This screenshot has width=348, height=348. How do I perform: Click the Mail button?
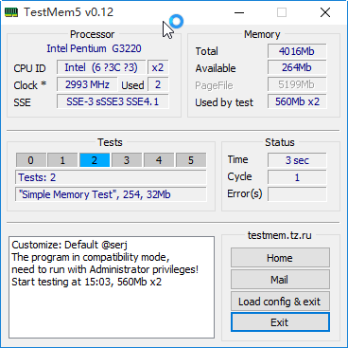[x=280, y=280]
